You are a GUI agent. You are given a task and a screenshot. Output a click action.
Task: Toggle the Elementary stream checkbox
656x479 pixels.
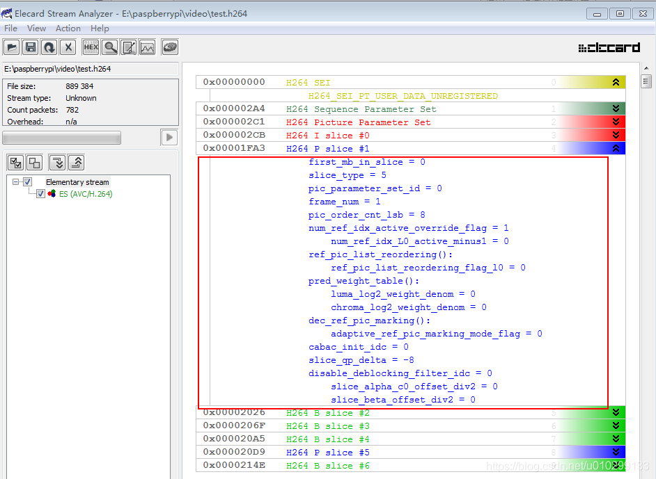(x=28, y=182)
